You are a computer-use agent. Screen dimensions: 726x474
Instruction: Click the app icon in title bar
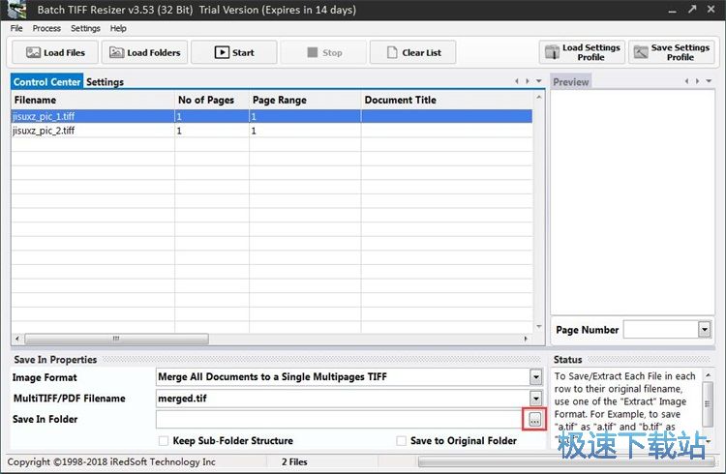16,10
